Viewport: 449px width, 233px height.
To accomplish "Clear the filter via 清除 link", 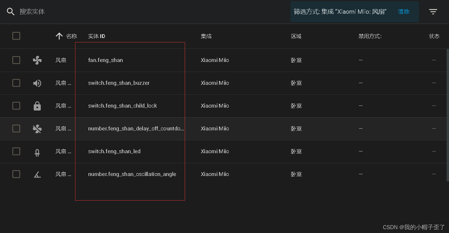I will pos(404,12).
